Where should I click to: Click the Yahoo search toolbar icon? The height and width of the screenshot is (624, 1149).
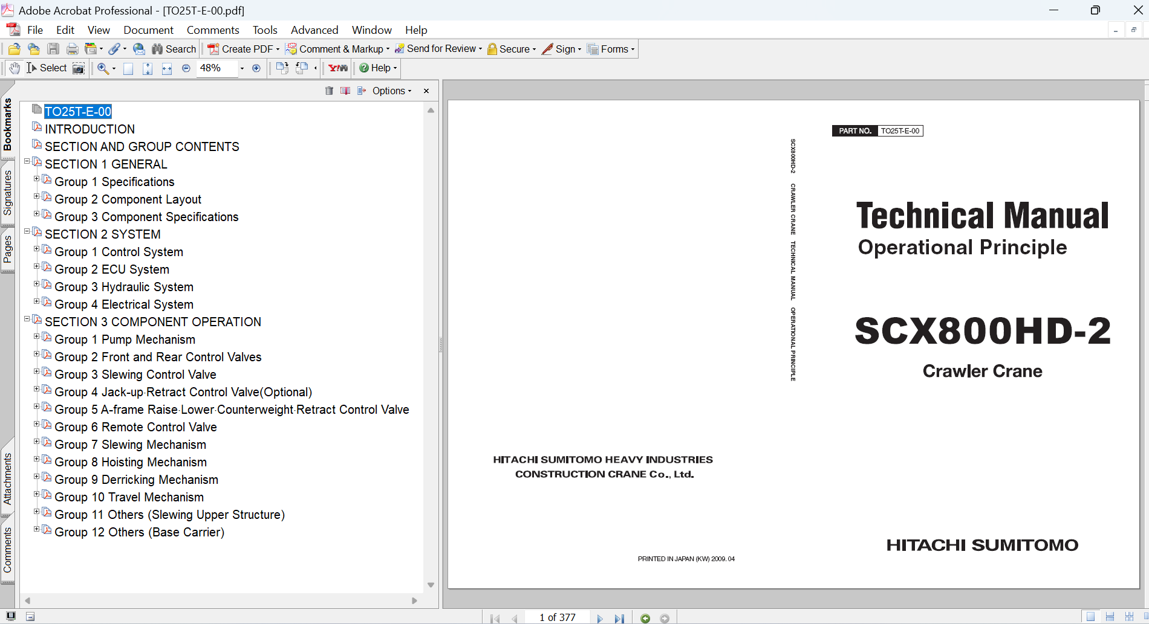pos(338,68)
